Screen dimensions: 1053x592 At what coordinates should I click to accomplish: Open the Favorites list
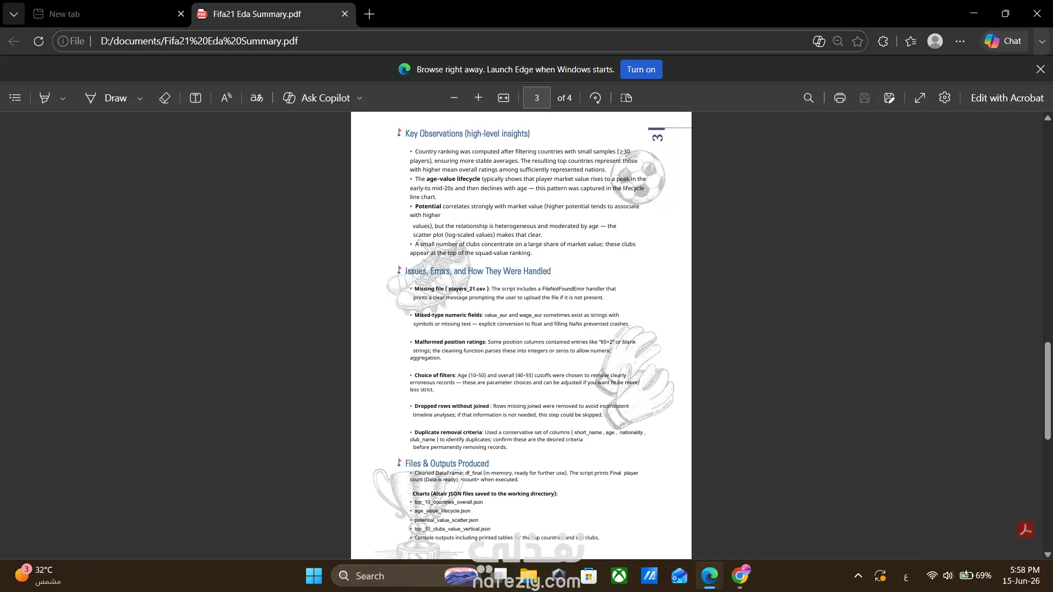pos(911,41)
